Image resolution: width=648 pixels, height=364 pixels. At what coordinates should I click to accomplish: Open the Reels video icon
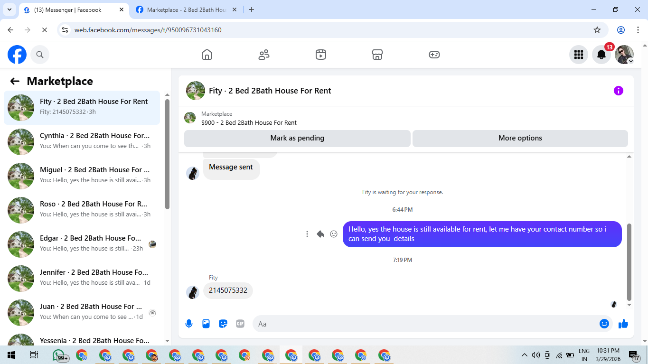tap(321, 55)
